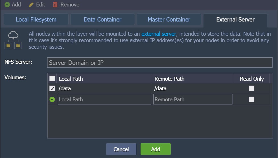Click the red trash Remove icon
The height and width of the screenshot is (158, 278).
pyautogui.click(x=55, y=5)
